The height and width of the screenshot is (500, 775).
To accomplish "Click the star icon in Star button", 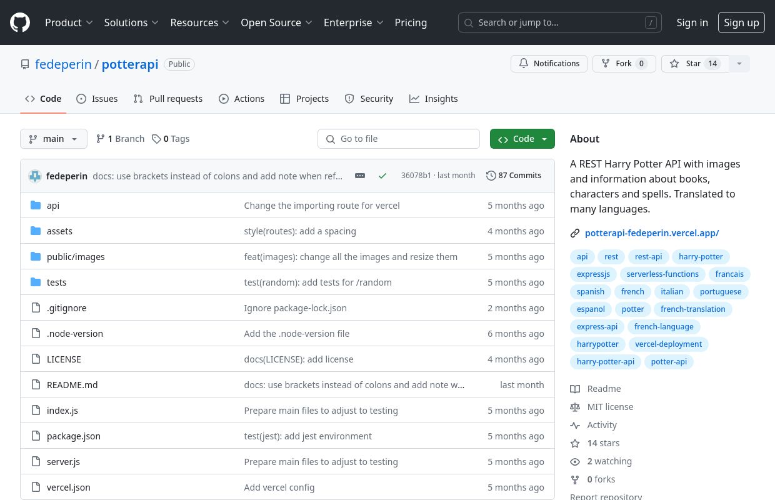I will pyautogui.click(x=674, y=64).
